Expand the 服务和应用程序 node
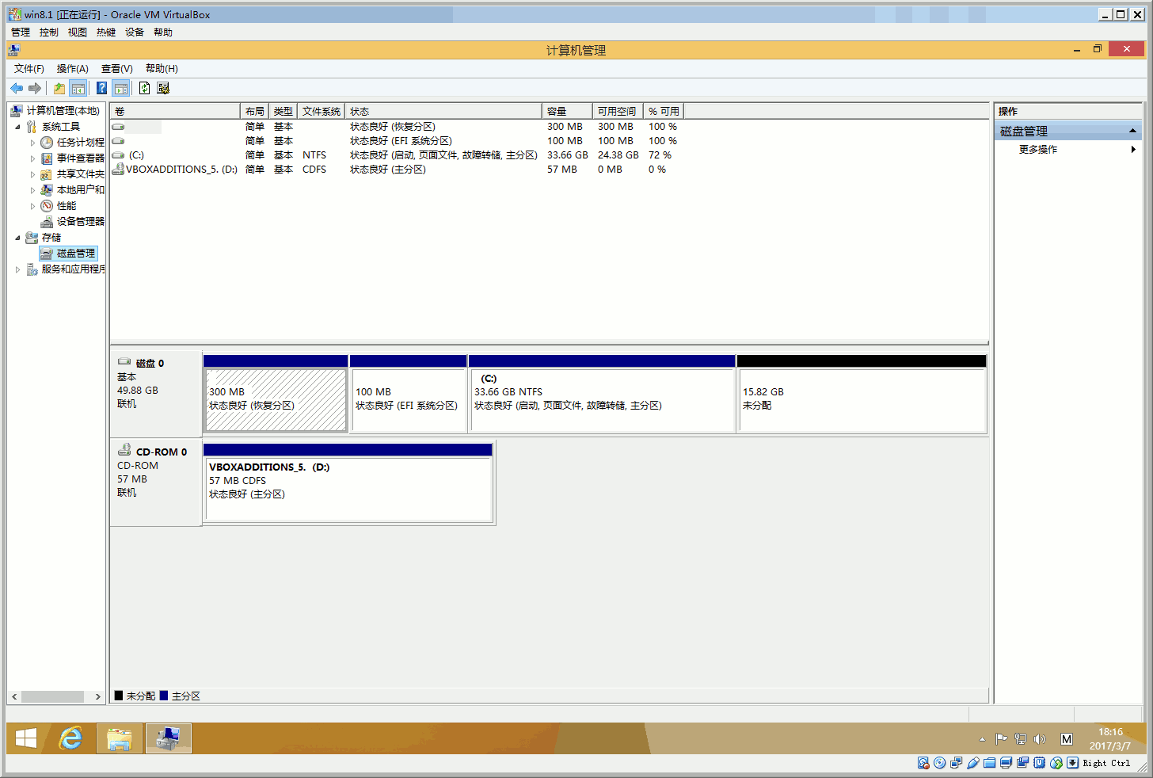Viewport: 1153px width, 778px height. tap(17, 269)
